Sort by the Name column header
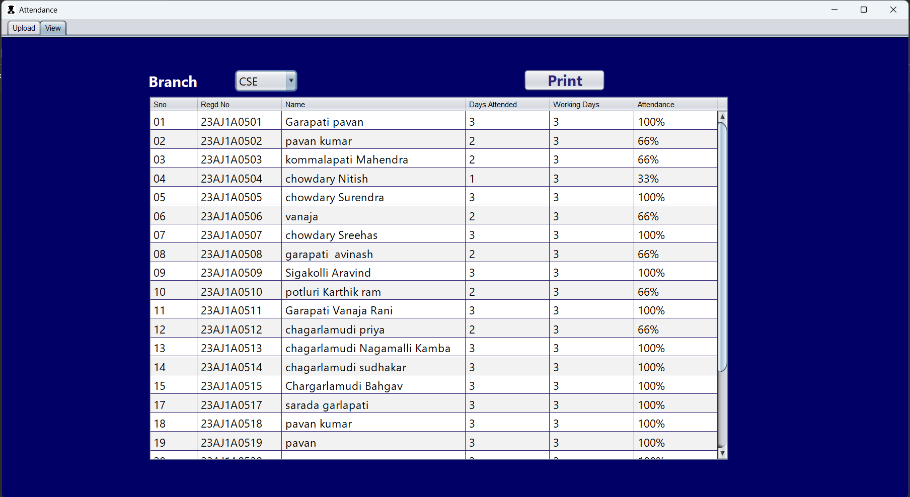This screenshot has width=910, height=497. tap(373, 105)
